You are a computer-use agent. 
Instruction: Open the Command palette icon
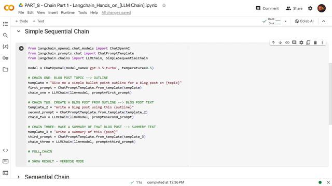pos(6,162)
